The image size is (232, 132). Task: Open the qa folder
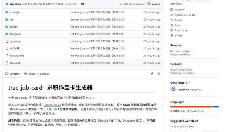coord(11,19)
